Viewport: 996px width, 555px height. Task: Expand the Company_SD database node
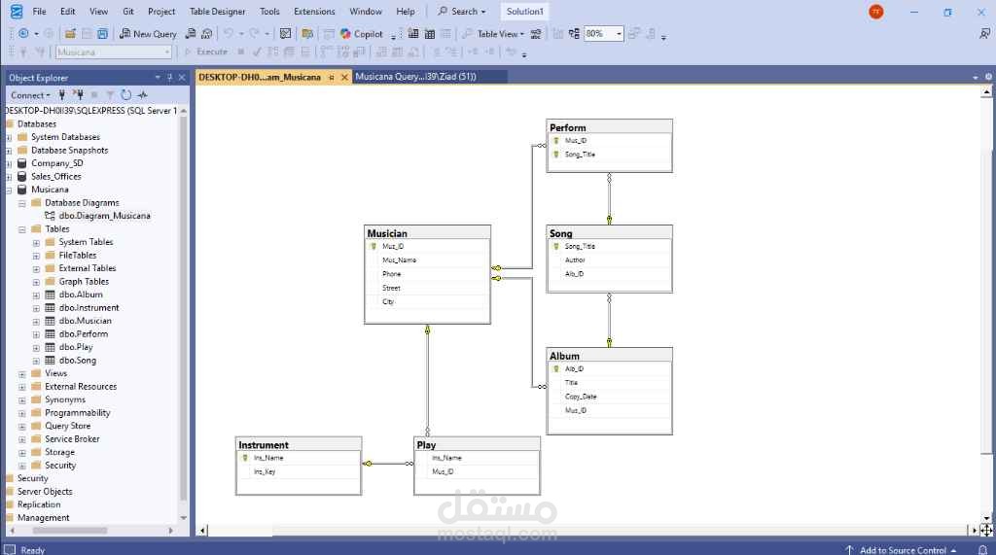pyautogui.click(x=9, y=164)
